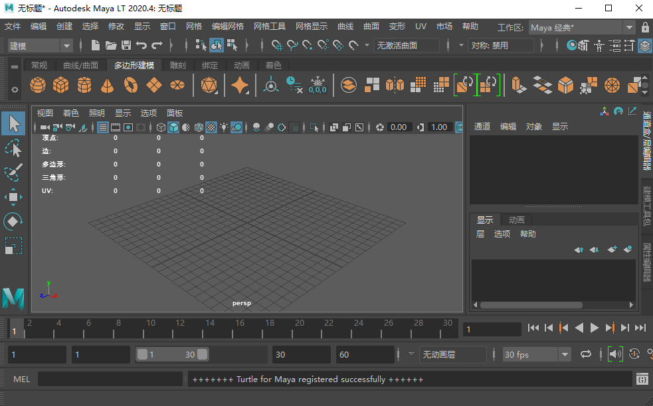Save the scene with the floppy icon
The height and width of the screenshot is (406, 653).
point(126,45)
